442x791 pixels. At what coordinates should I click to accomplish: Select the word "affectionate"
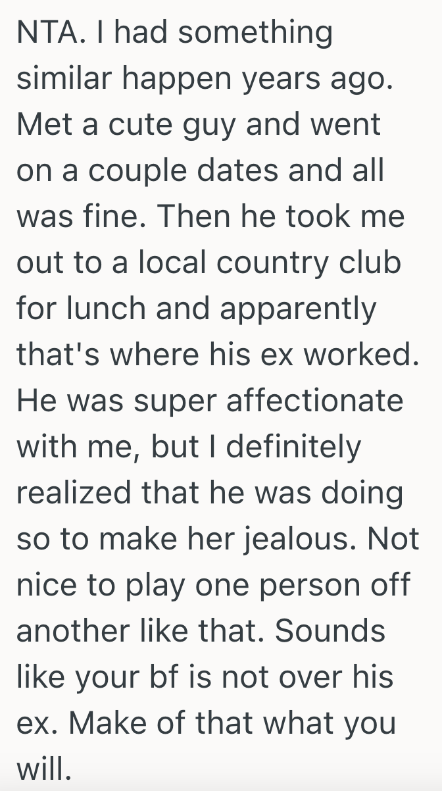(315, 401)
